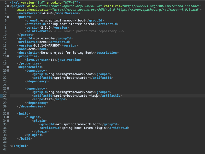205x154 pixels.
Task: Collapse the parent element fold on line 5
Action: pyautogui.click(x=8, y=17)
